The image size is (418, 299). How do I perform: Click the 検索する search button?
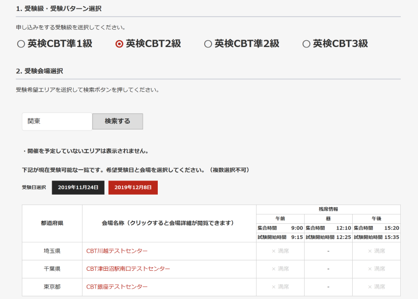point(118,122)
